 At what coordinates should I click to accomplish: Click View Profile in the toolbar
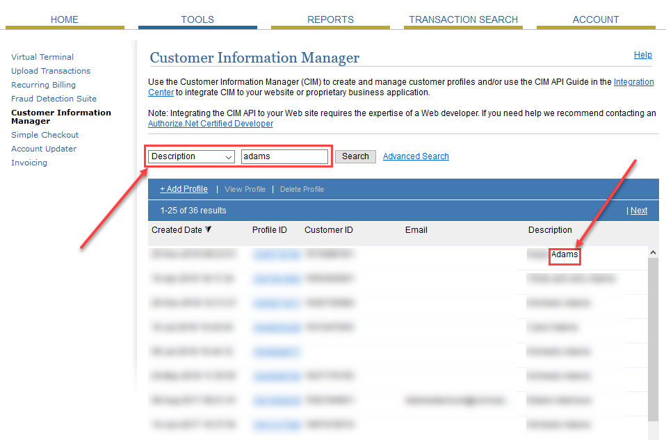click(245, 190)
